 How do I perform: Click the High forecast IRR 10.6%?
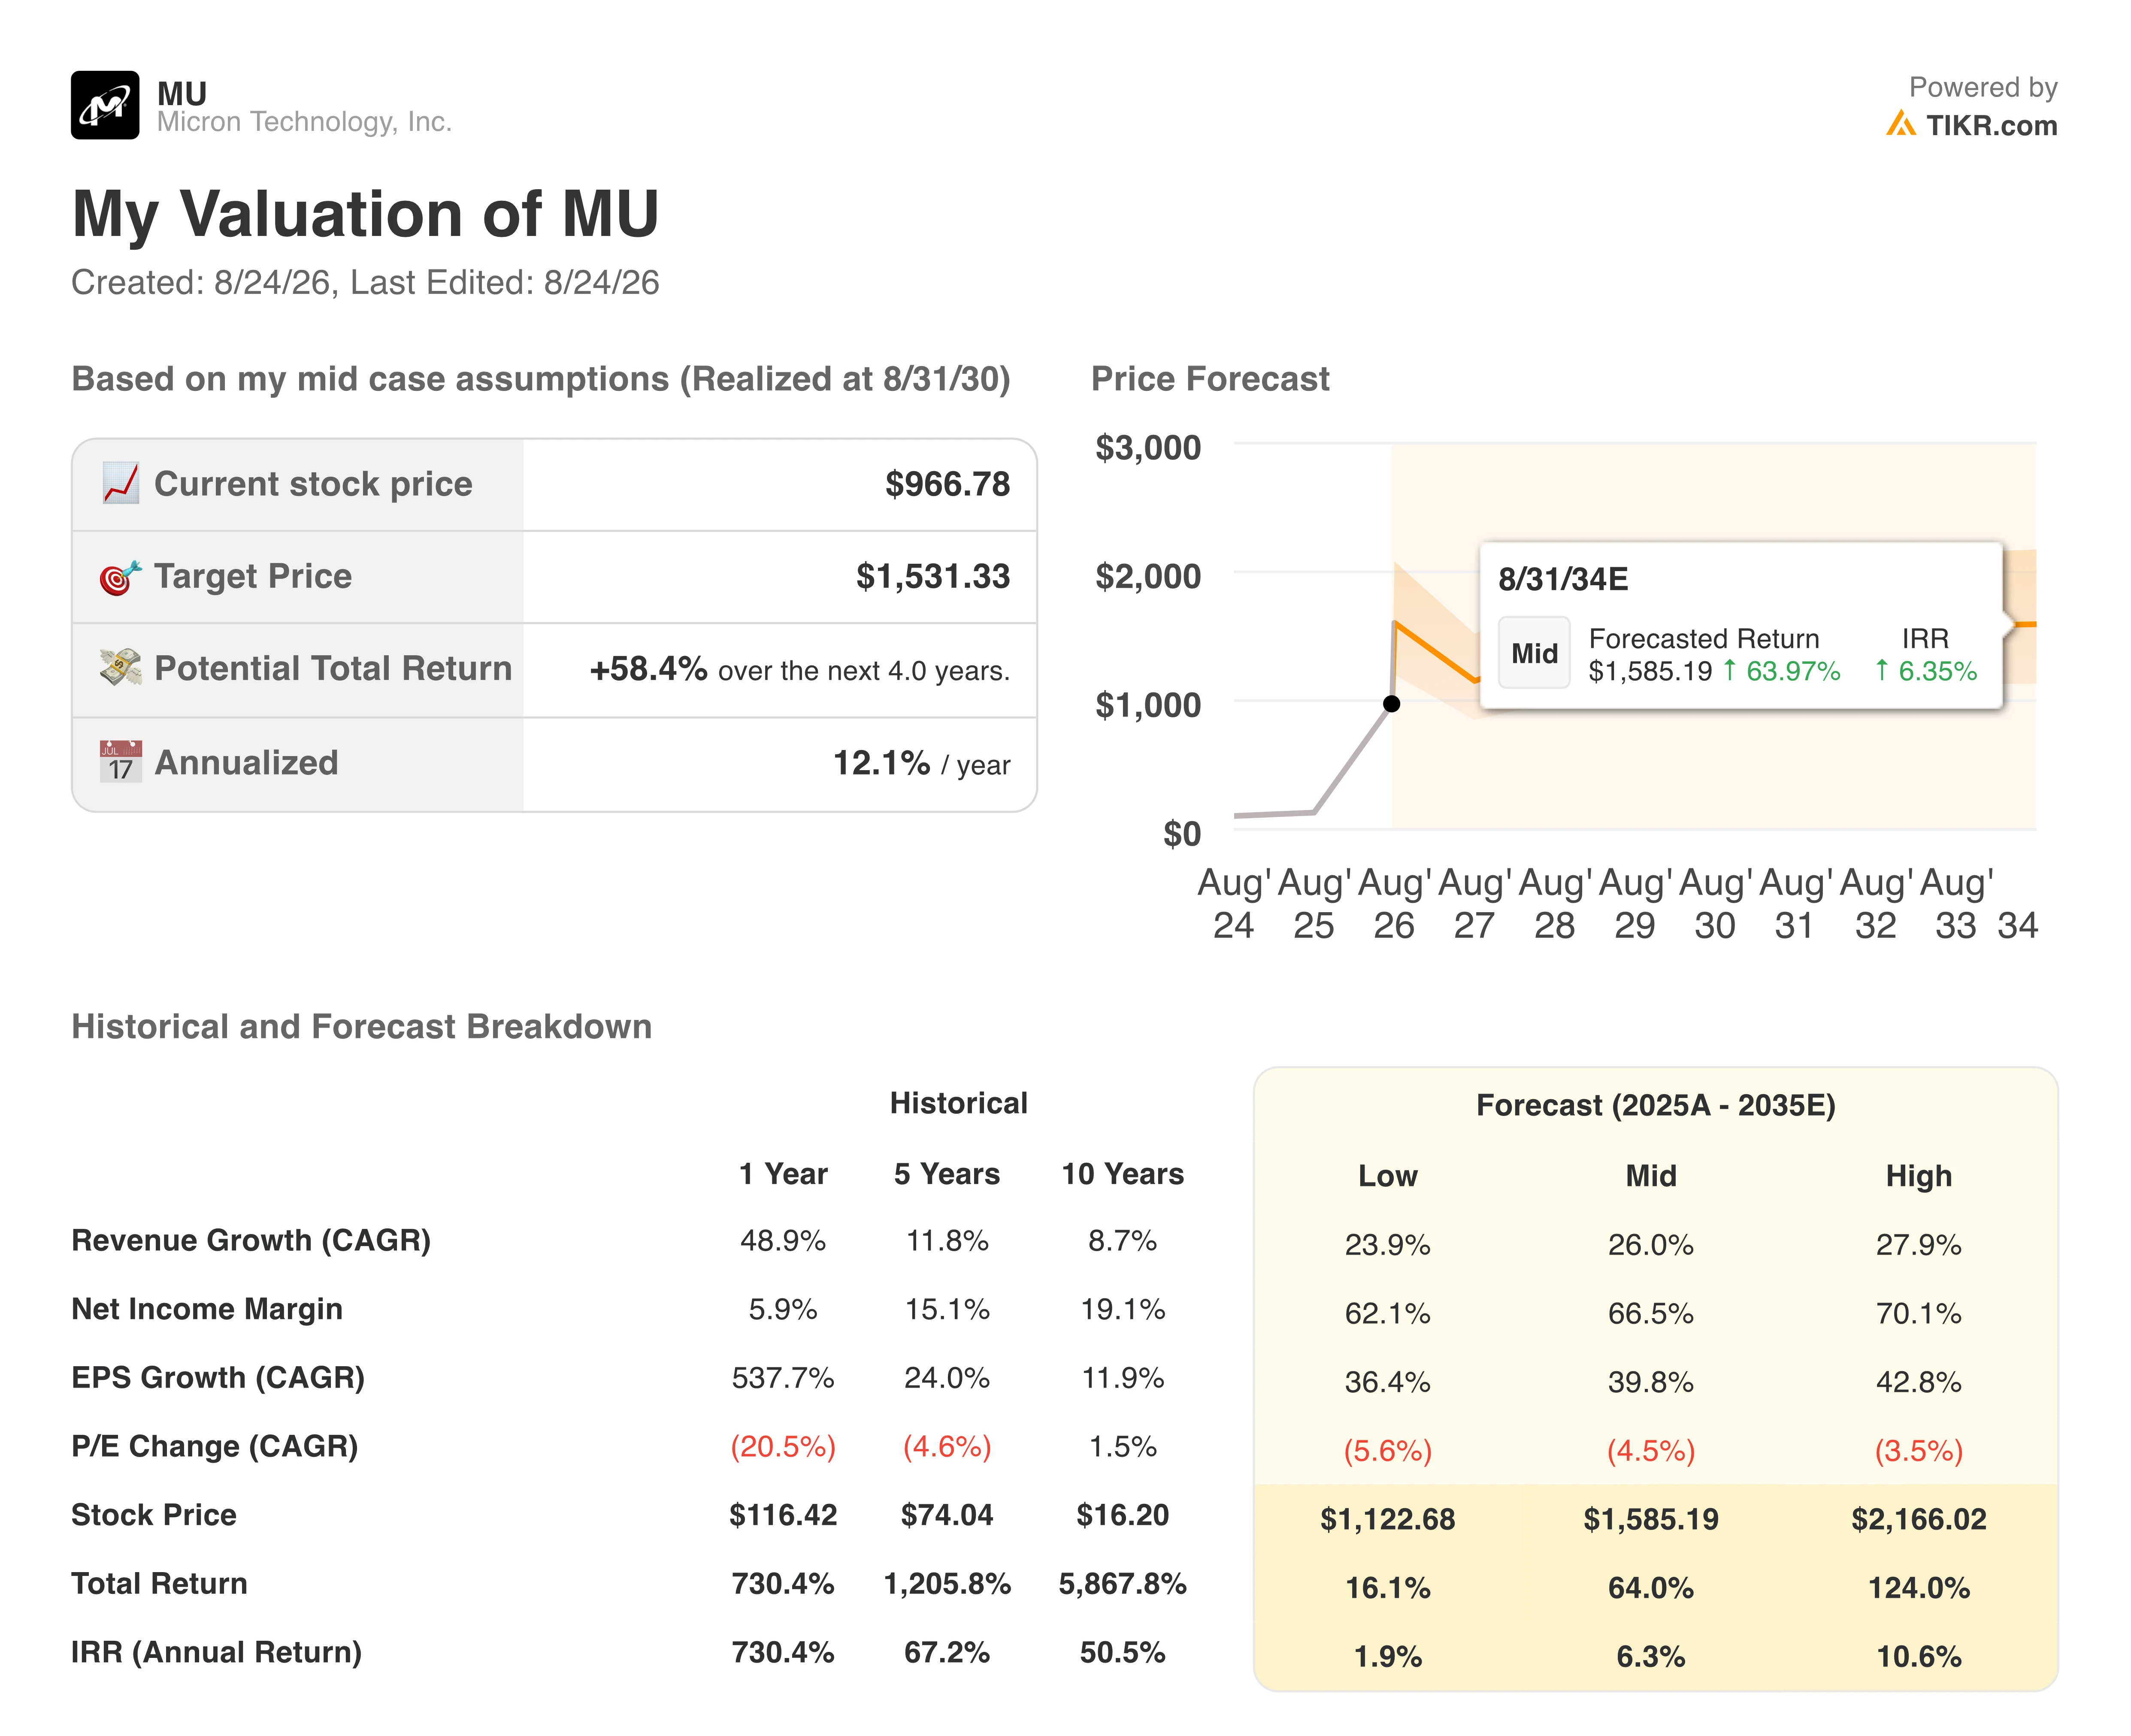pos(1918,1657)
